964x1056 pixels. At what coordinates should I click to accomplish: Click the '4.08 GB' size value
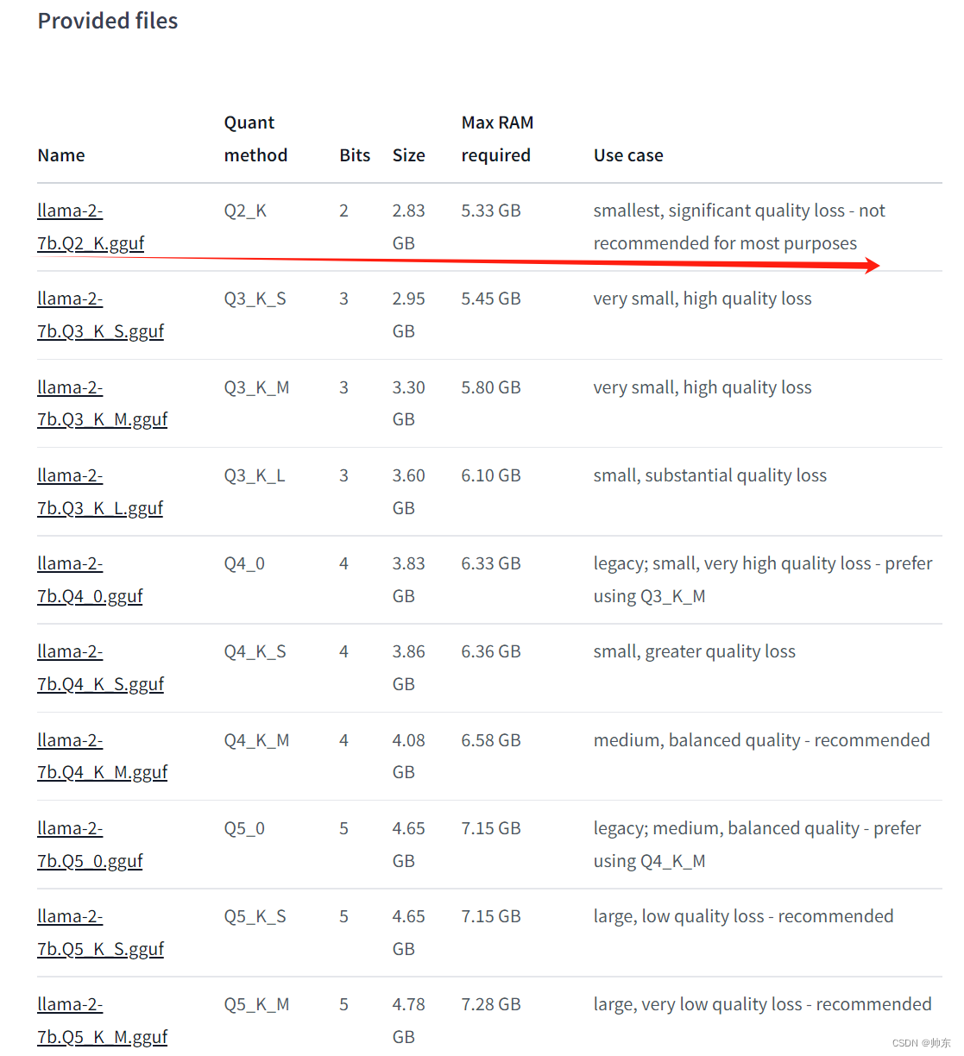click(408, 756)
